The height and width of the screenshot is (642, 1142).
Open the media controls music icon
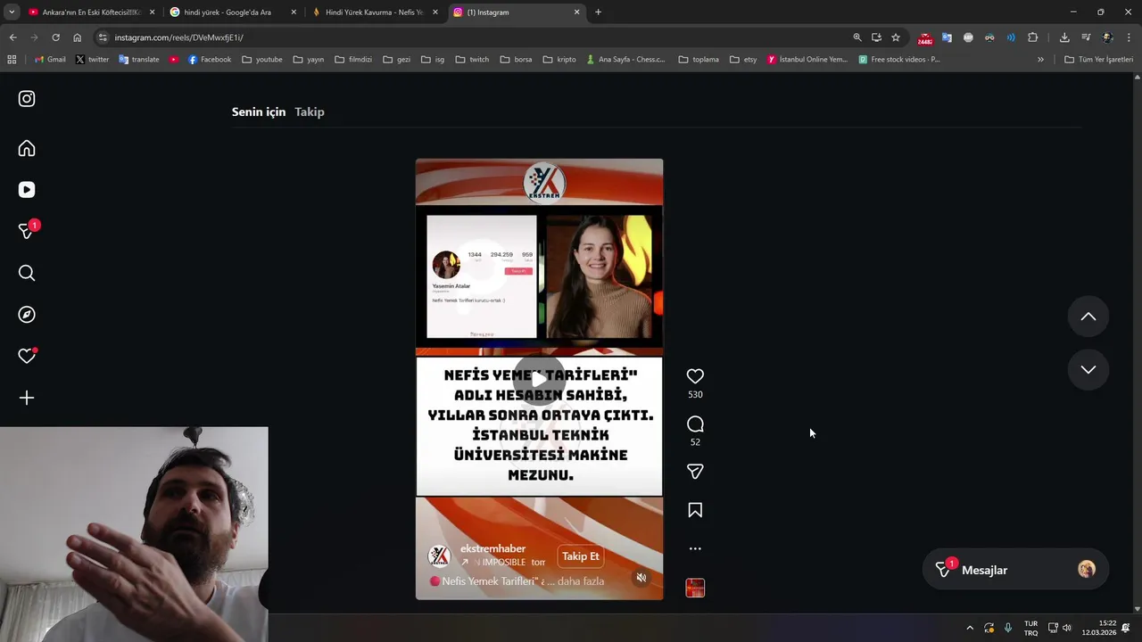[1086, 37]
